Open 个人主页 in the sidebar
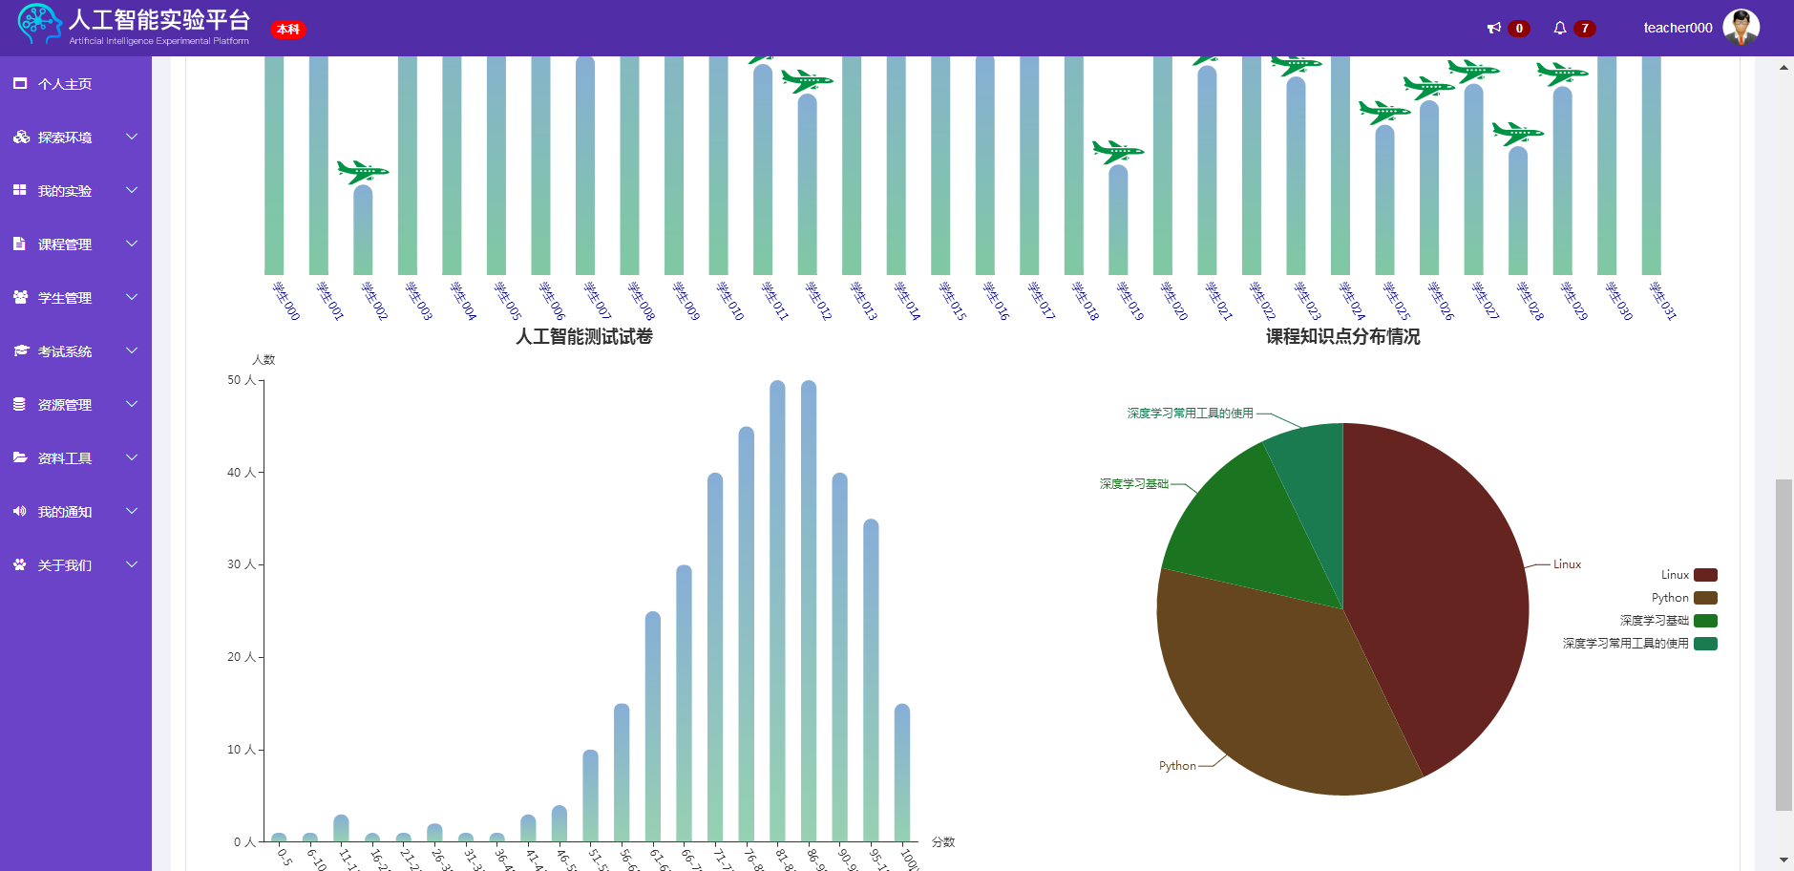This screenshot has height=871, width=1794. coord(65,84)
